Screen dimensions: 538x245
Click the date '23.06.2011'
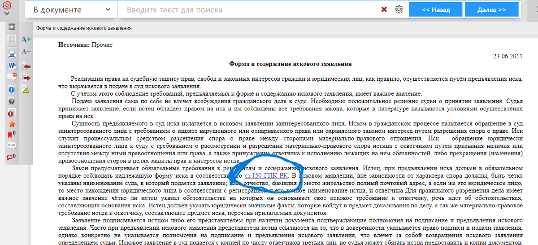pyautogui.click(x=508, y=56)
